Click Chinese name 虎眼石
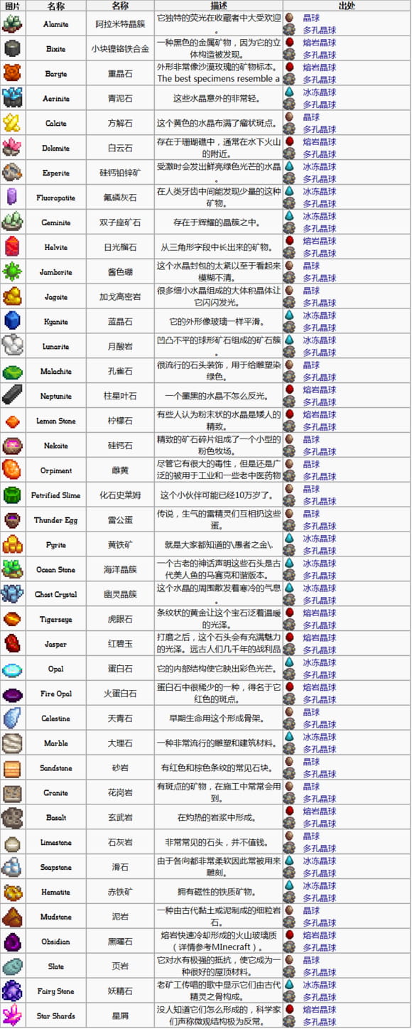The image size is (412, 1029). pos(120,619)
